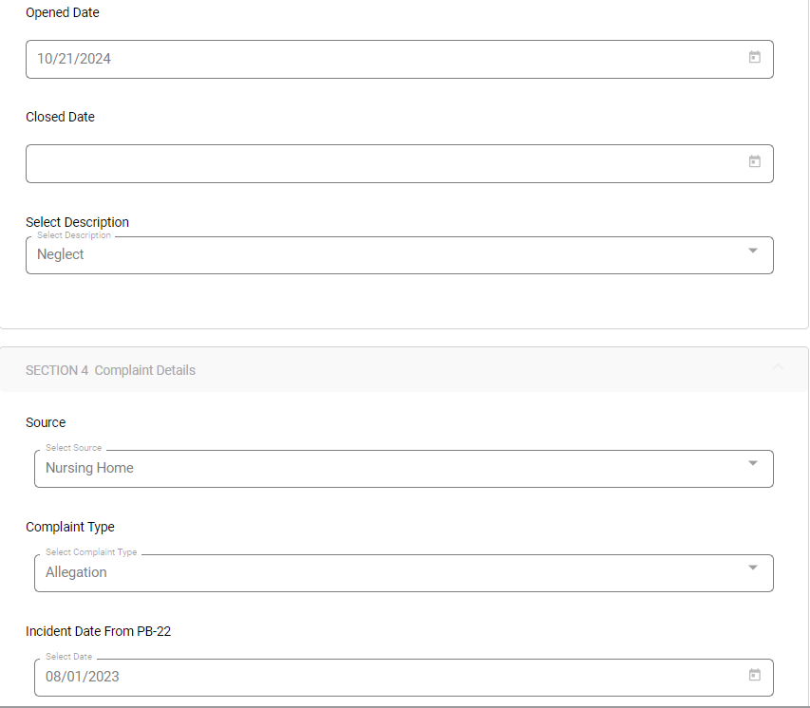This screenshot has width=810, height=708.
Task: Open the Opened Date calendar picker
Action: pos(755,58)
